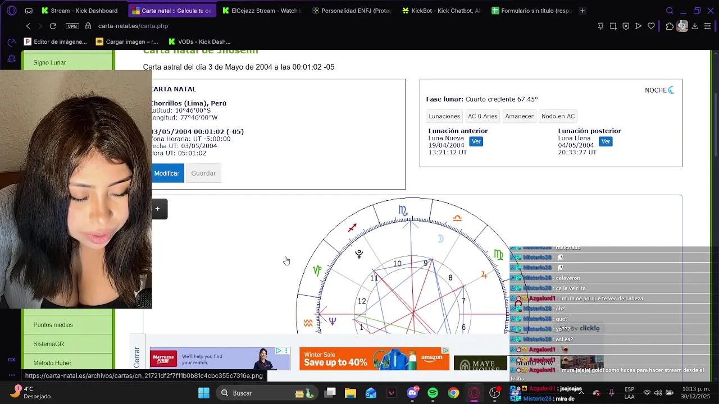The width and height of the screenshot is (719, 404).
Task: Click the AdChoices icon on Mattress Firm ad
Action: click(279, 351)
